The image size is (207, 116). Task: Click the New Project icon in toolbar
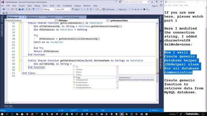coord(12,9)
